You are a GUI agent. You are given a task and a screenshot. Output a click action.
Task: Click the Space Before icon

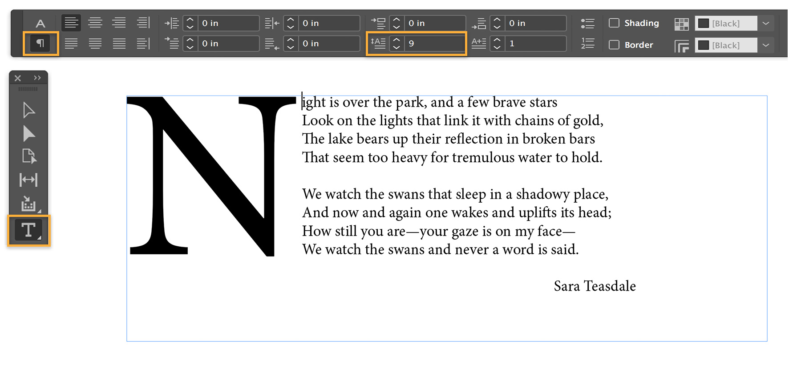click(378, 23)
